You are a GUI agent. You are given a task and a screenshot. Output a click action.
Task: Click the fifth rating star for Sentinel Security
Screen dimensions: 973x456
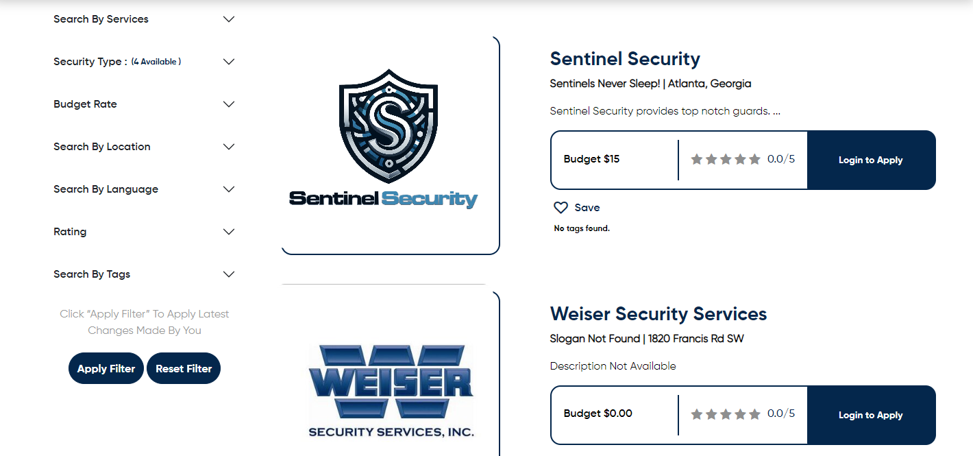coord(754,159)
